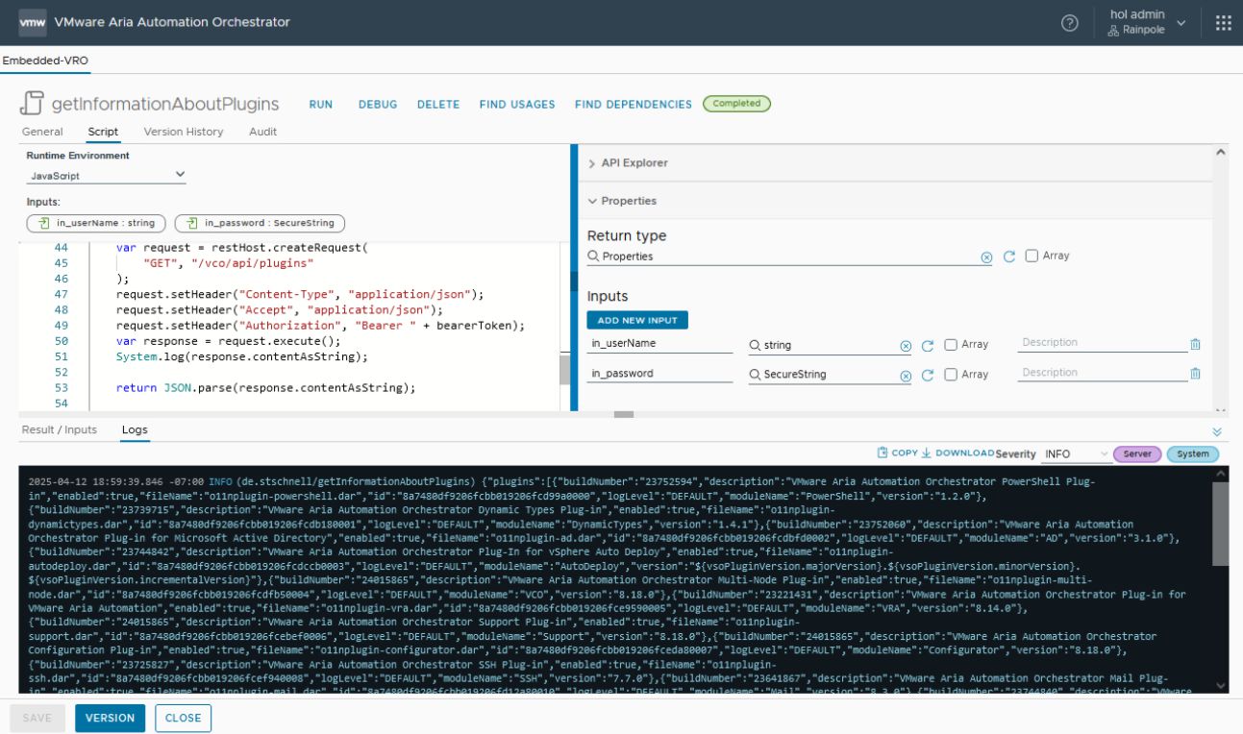
Task: Select the Logs tab
Action: (x=135, y=429)
